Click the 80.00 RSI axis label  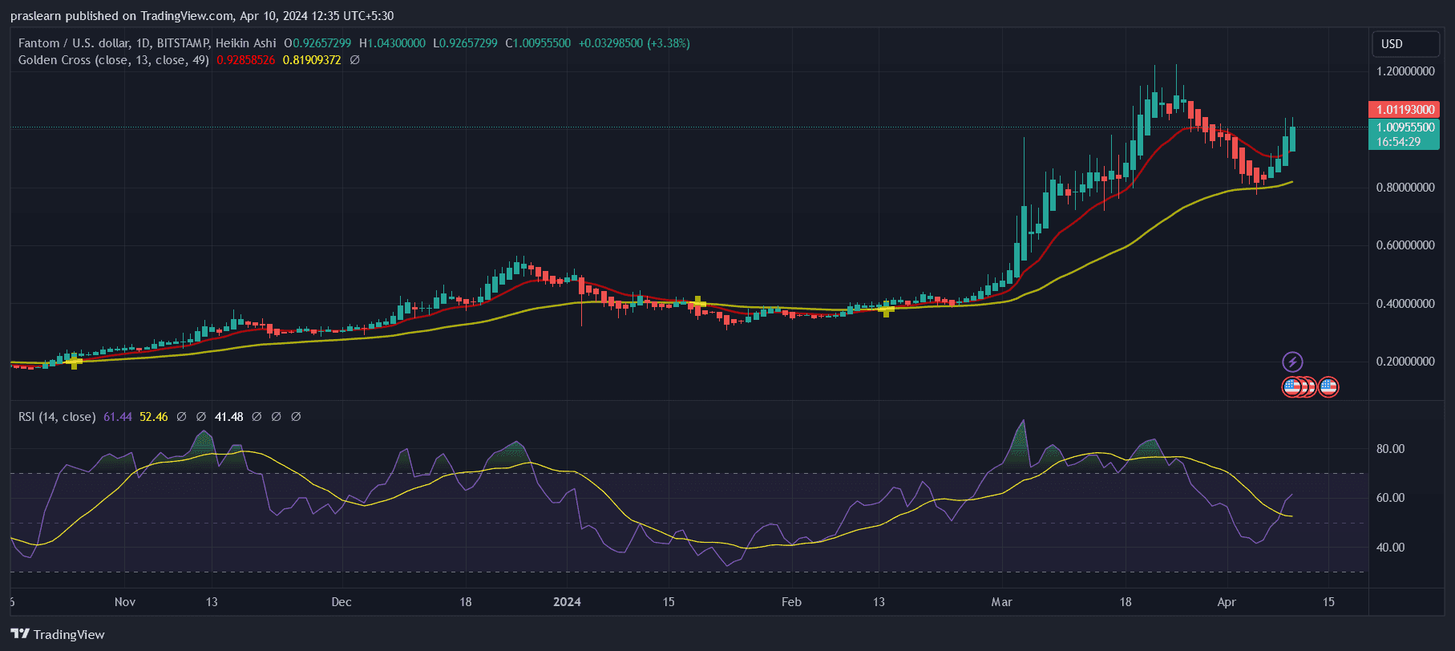[1391, 449]
